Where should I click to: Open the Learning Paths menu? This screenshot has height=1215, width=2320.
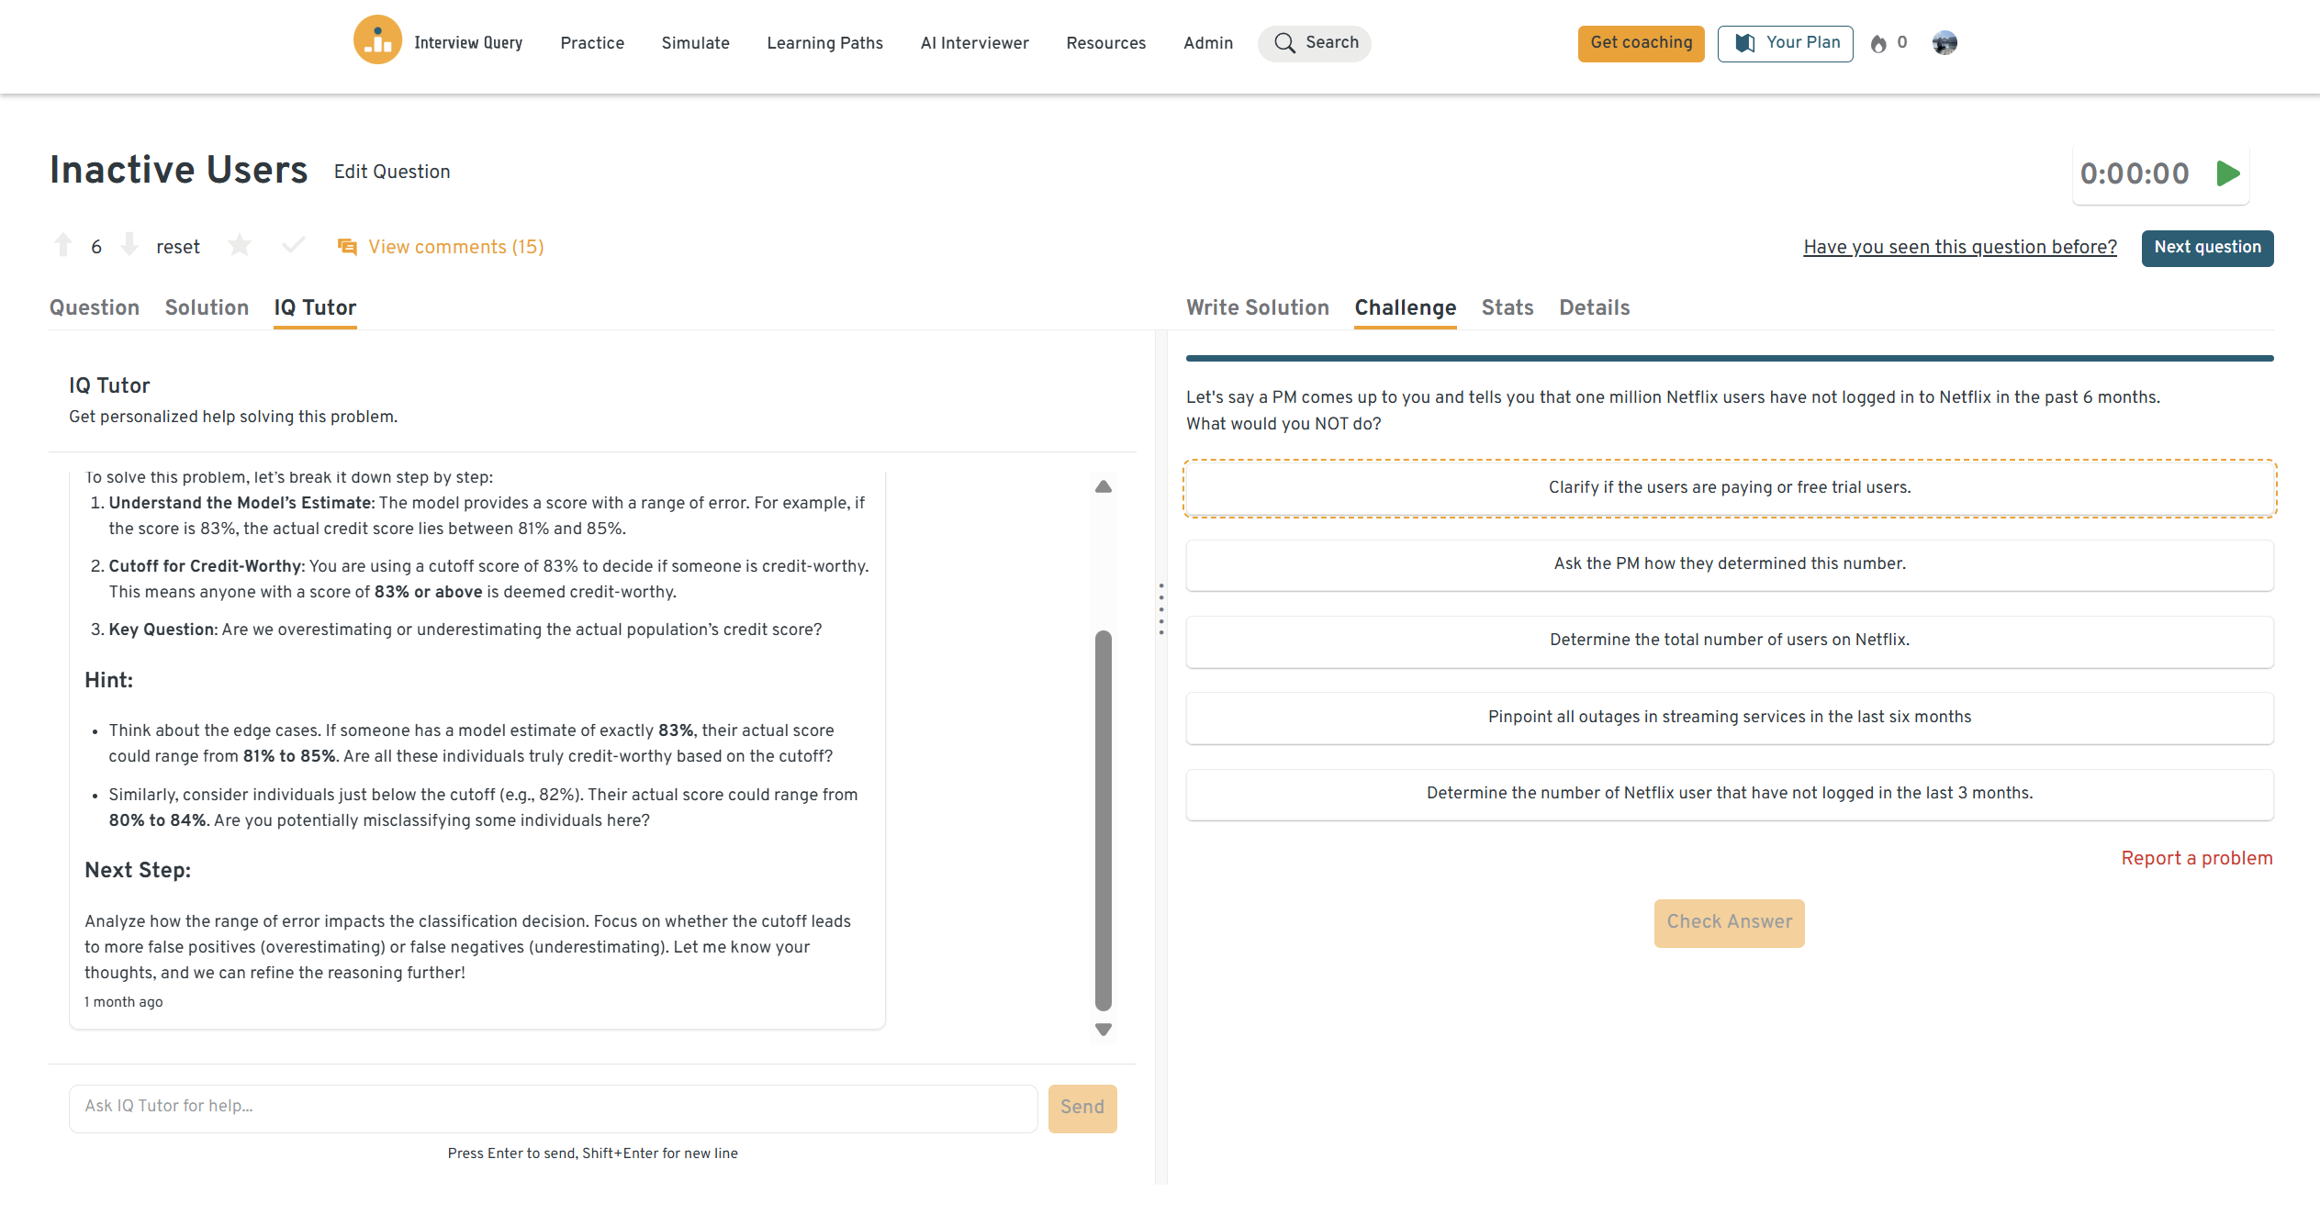(x=824, y=43)
